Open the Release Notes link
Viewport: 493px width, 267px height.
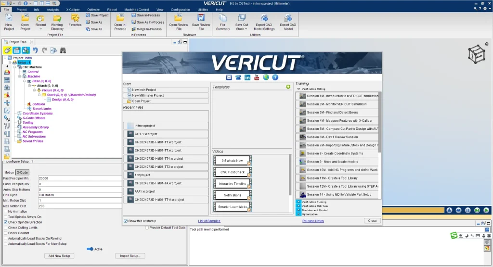point(313,221)
